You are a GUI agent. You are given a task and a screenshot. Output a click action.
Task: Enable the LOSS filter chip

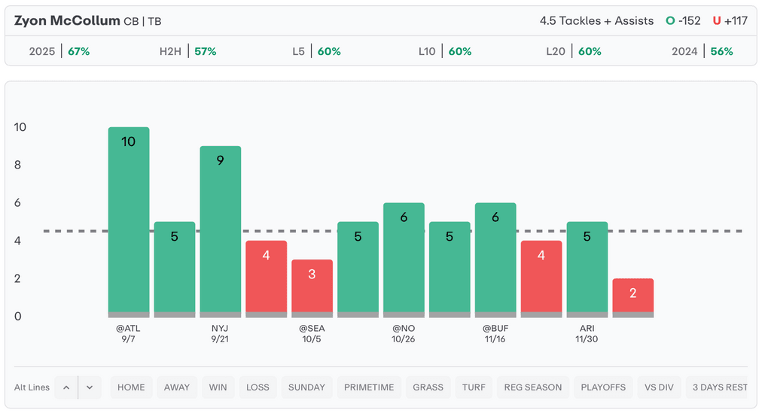click(x=258, y=387)
